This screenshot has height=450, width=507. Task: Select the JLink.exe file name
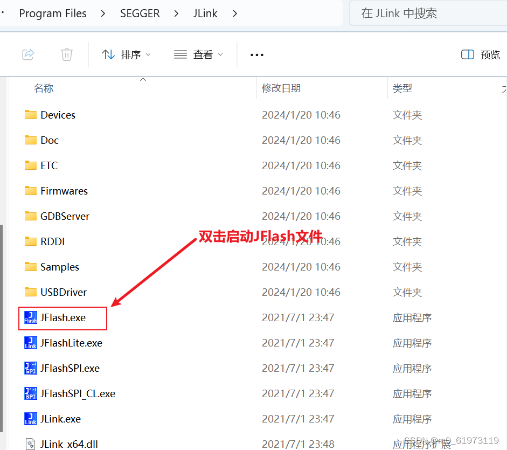[60, 419]
